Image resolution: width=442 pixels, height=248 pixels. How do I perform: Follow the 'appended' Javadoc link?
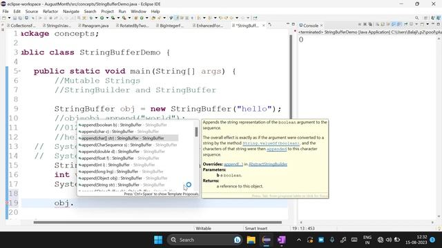coord(276,149)
